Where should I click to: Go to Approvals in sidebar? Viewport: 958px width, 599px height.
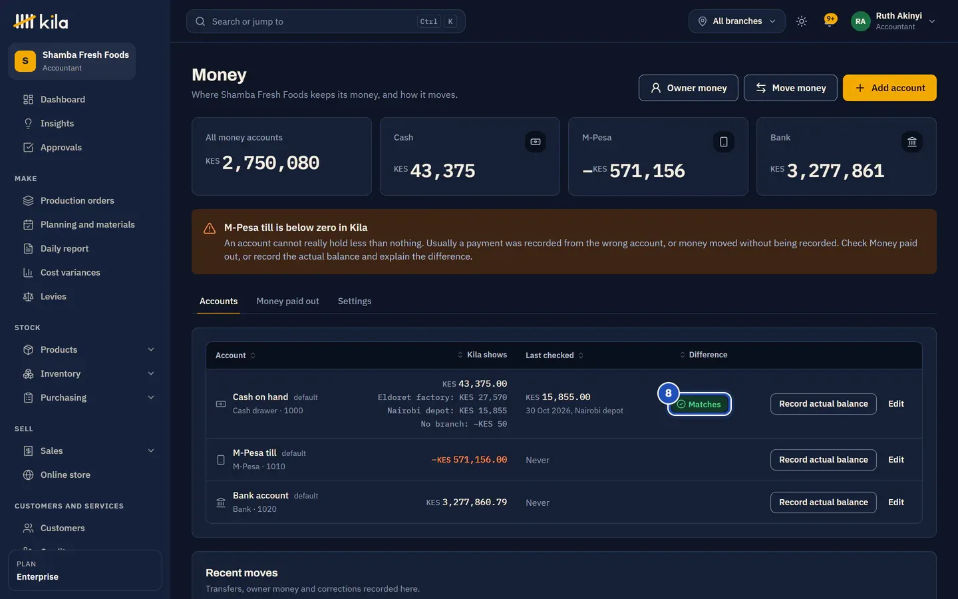85,147
